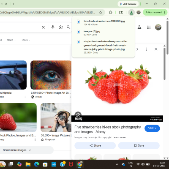Screen dimensions: 169x169
Task: Open the battery tray icon
Action: 148,164
